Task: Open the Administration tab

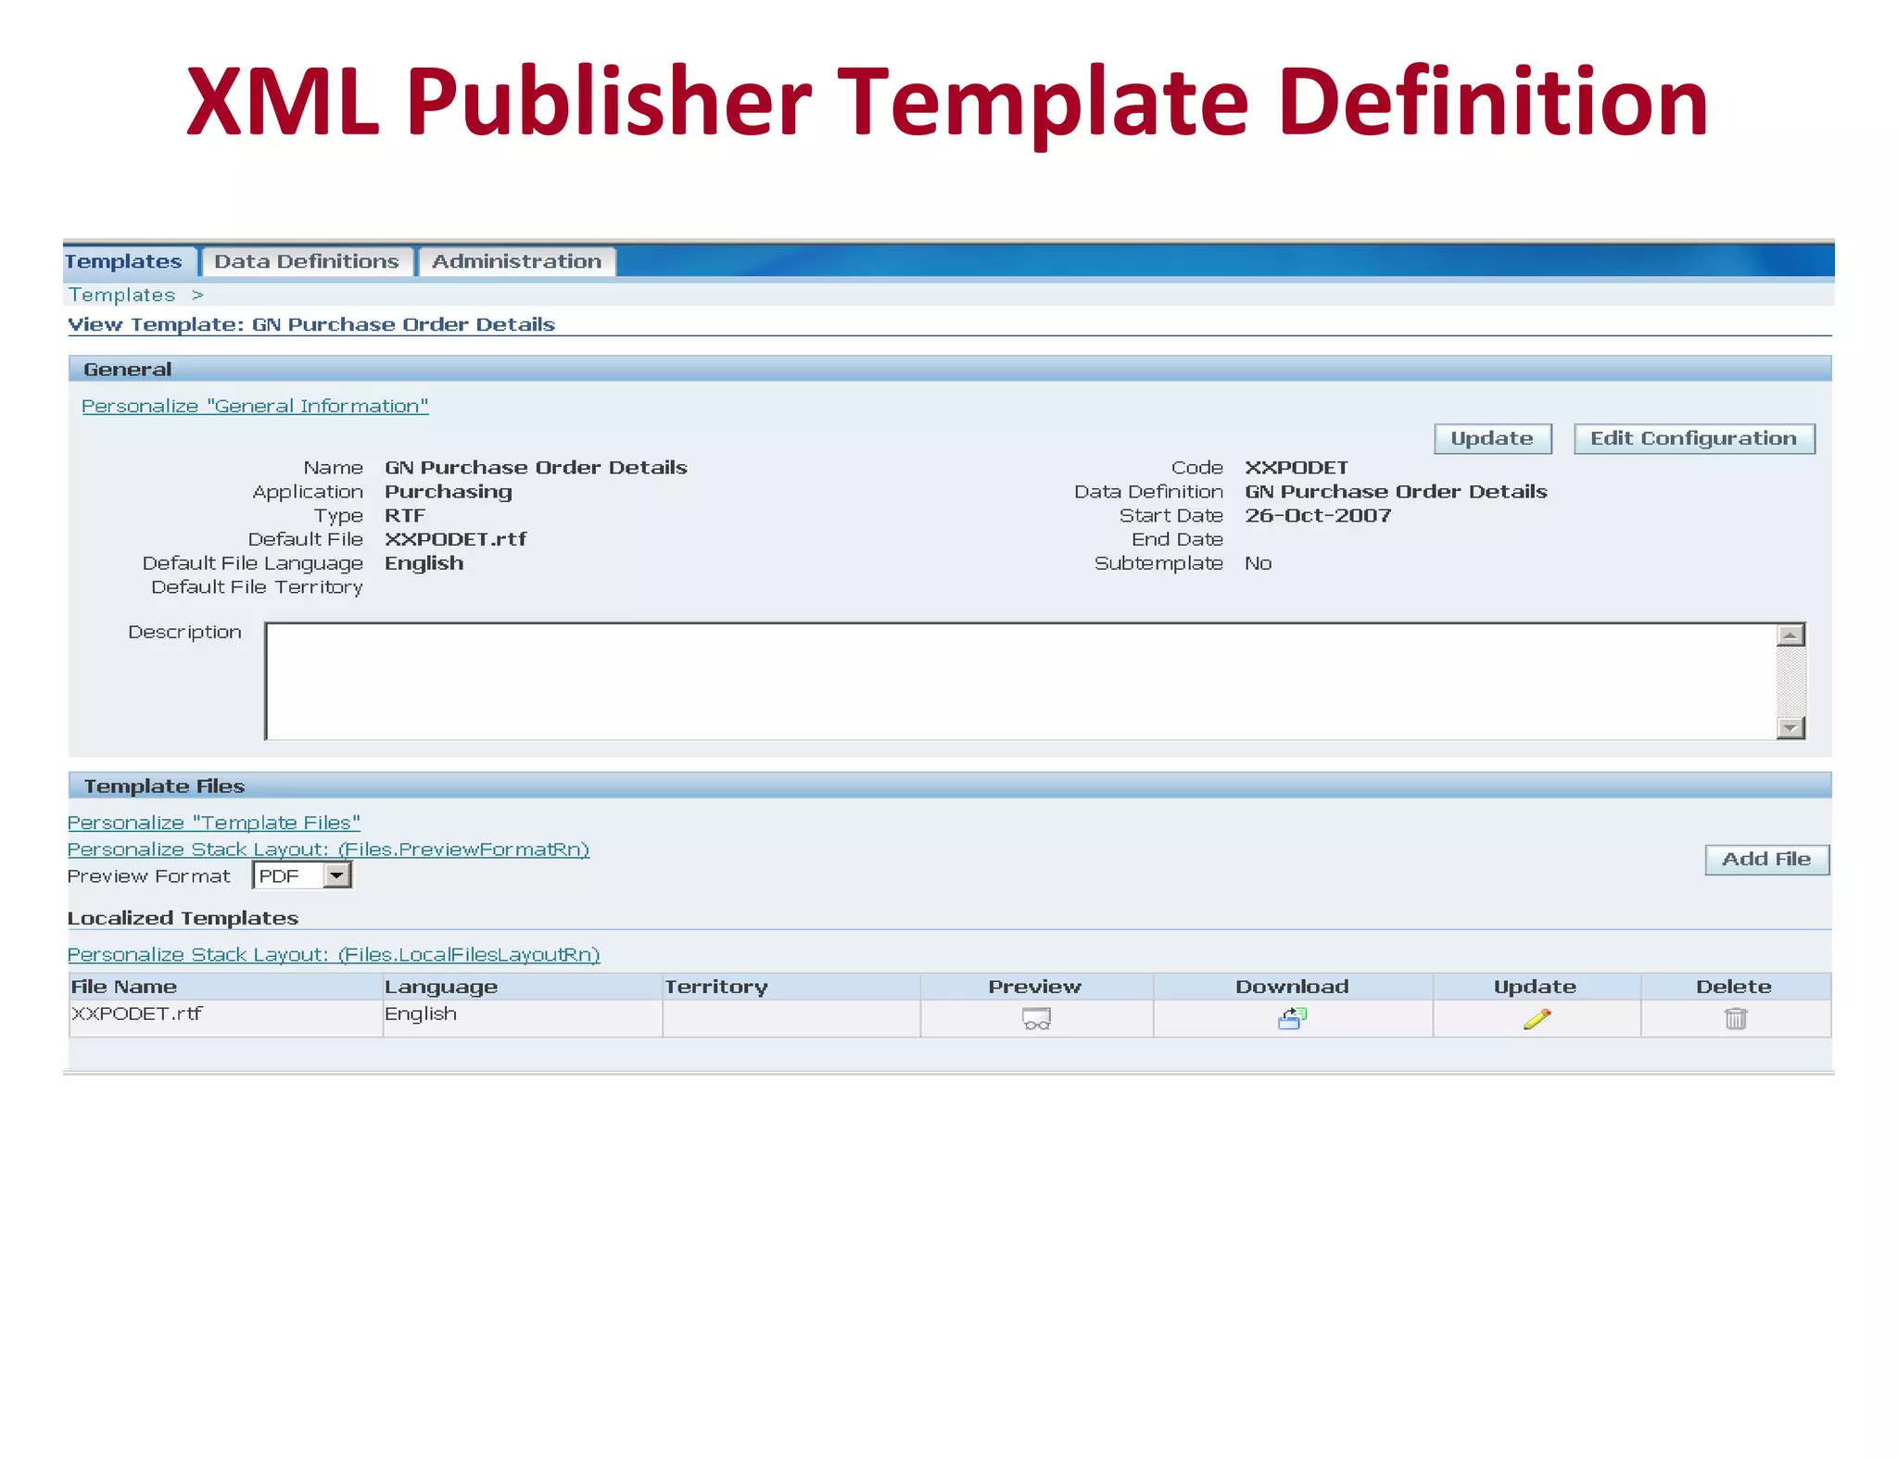Action: [516, 262]
